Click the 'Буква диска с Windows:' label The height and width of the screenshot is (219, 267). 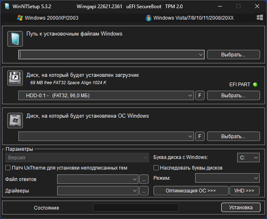click(x=181, y=157)
